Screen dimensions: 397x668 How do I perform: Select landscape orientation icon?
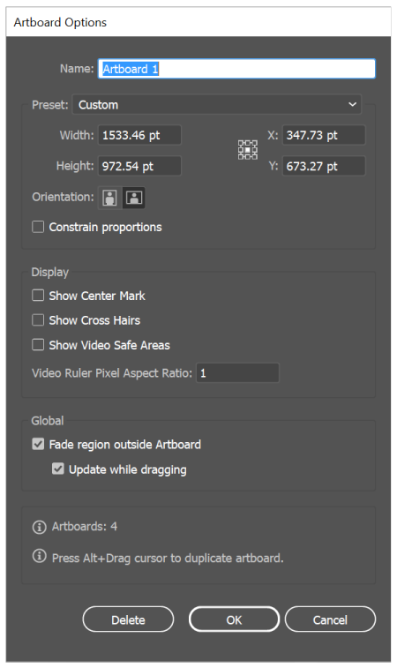pos(134,198)
